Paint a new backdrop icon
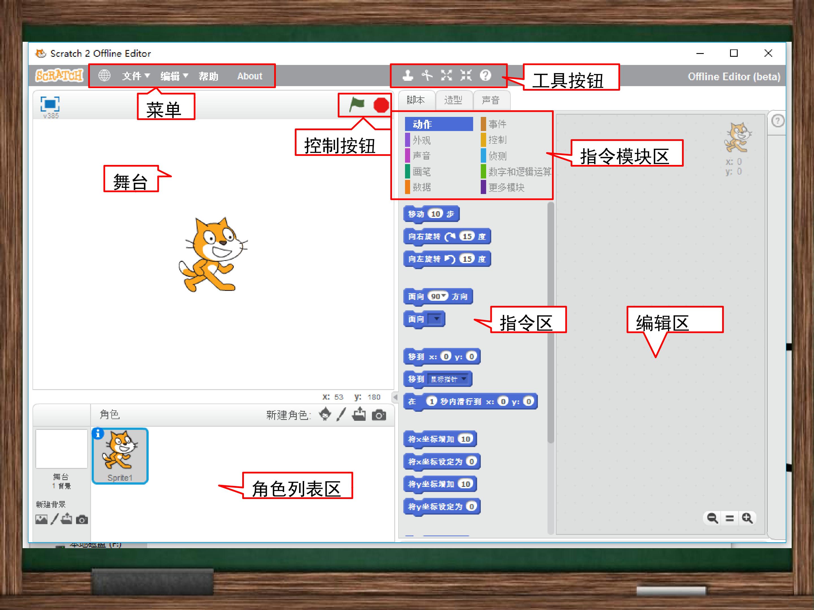 click(55, 519)
